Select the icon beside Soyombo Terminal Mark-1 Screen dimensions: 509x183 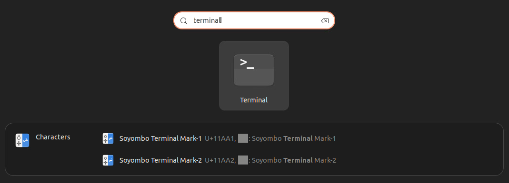108,138
